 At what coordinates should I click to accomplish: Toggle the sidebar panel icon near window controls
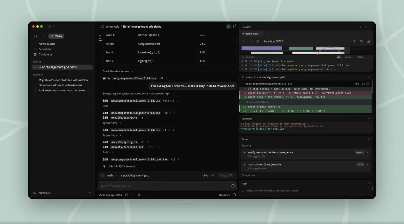[50, 27]
